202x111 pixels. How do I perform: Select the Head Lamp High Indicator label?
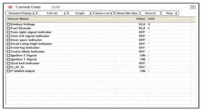[x=31, y=44]
